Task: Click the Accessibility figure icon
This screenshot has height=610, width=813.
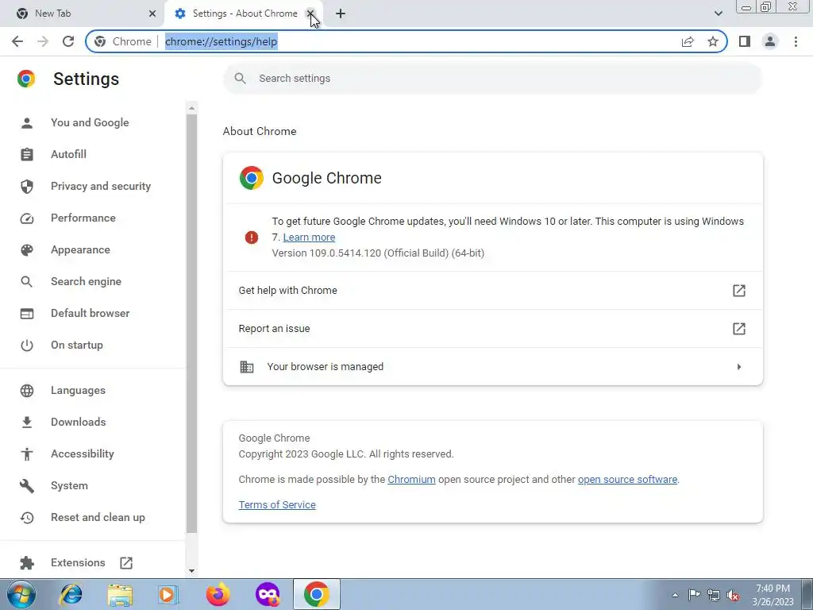Action: pos(27,454)
